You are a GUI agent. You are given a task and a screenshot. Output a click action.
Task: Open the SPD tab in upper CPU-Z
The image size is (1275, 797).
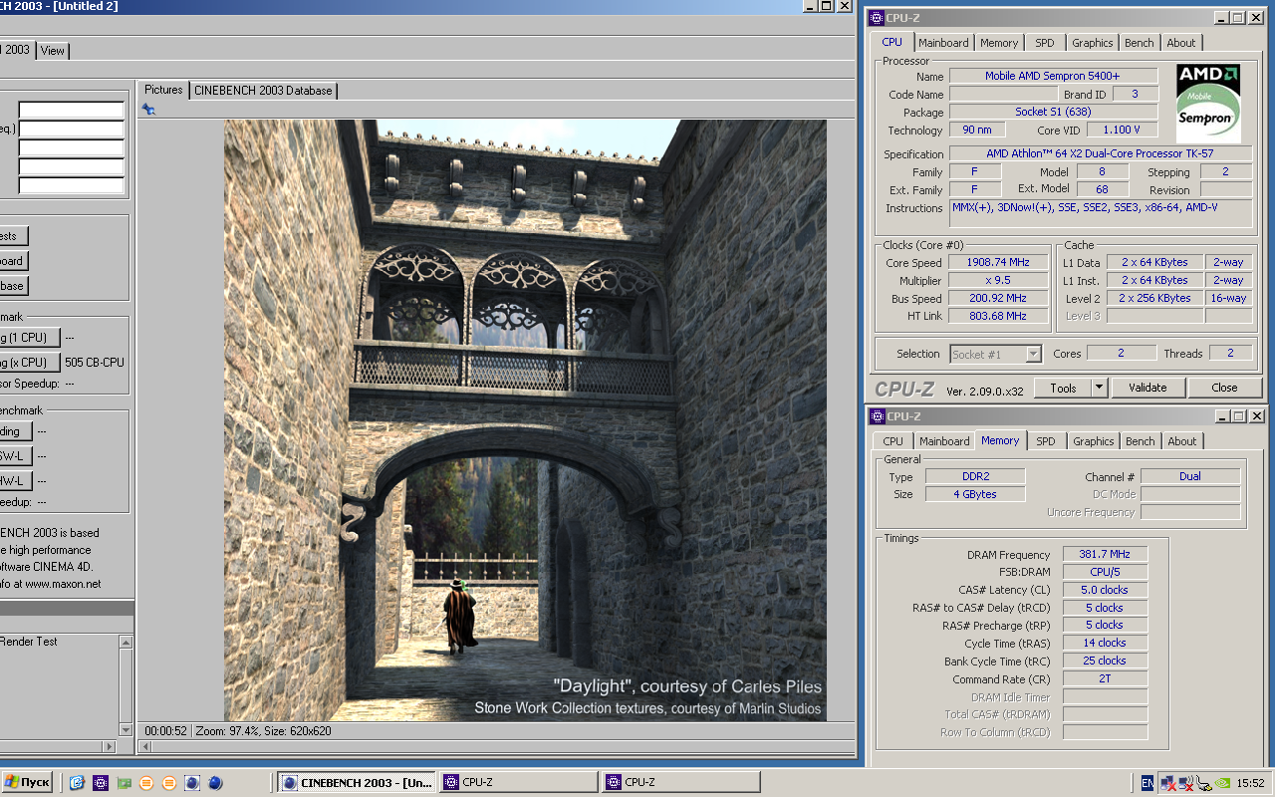1044,43
